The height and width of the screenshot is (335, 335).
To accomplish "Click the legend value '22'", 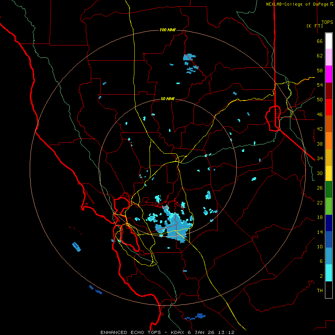I will pyautogui.click(x=320, y=202).
